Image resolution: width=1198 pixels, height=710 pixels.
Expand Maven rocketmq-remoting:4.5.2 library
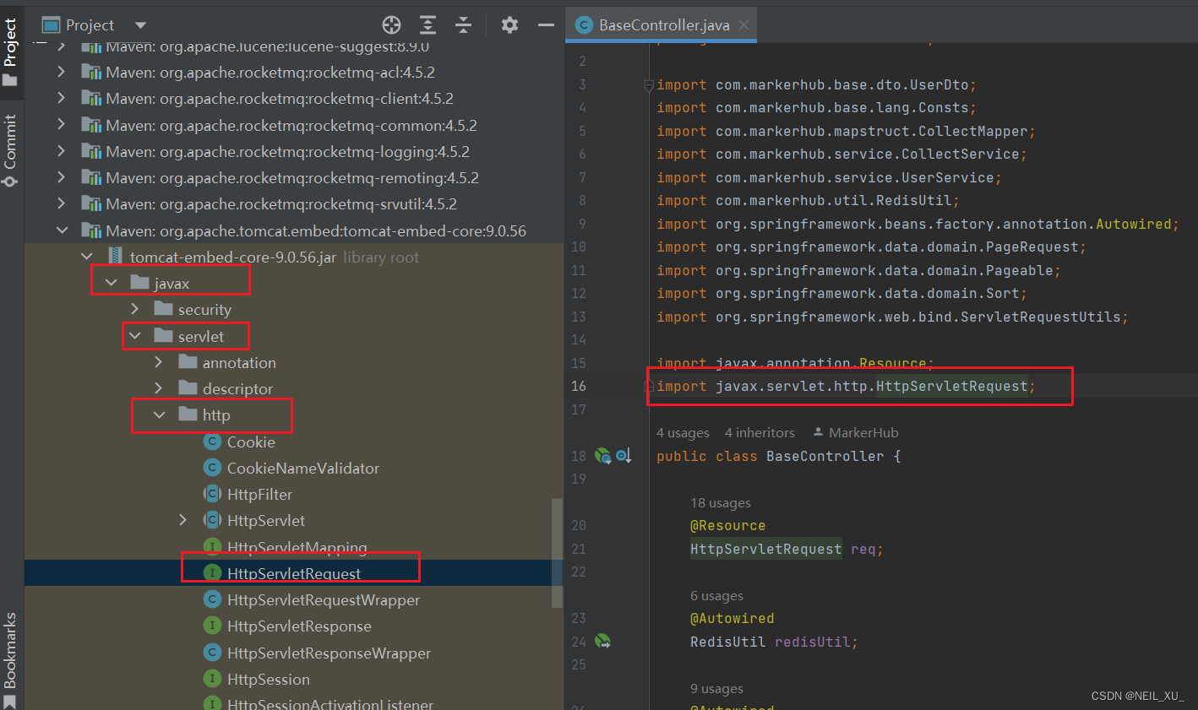61,177
